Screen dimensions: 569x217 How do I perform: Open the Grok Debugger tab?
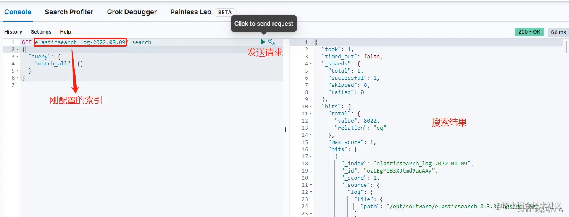pyautogui.click(x=132, y=12)
